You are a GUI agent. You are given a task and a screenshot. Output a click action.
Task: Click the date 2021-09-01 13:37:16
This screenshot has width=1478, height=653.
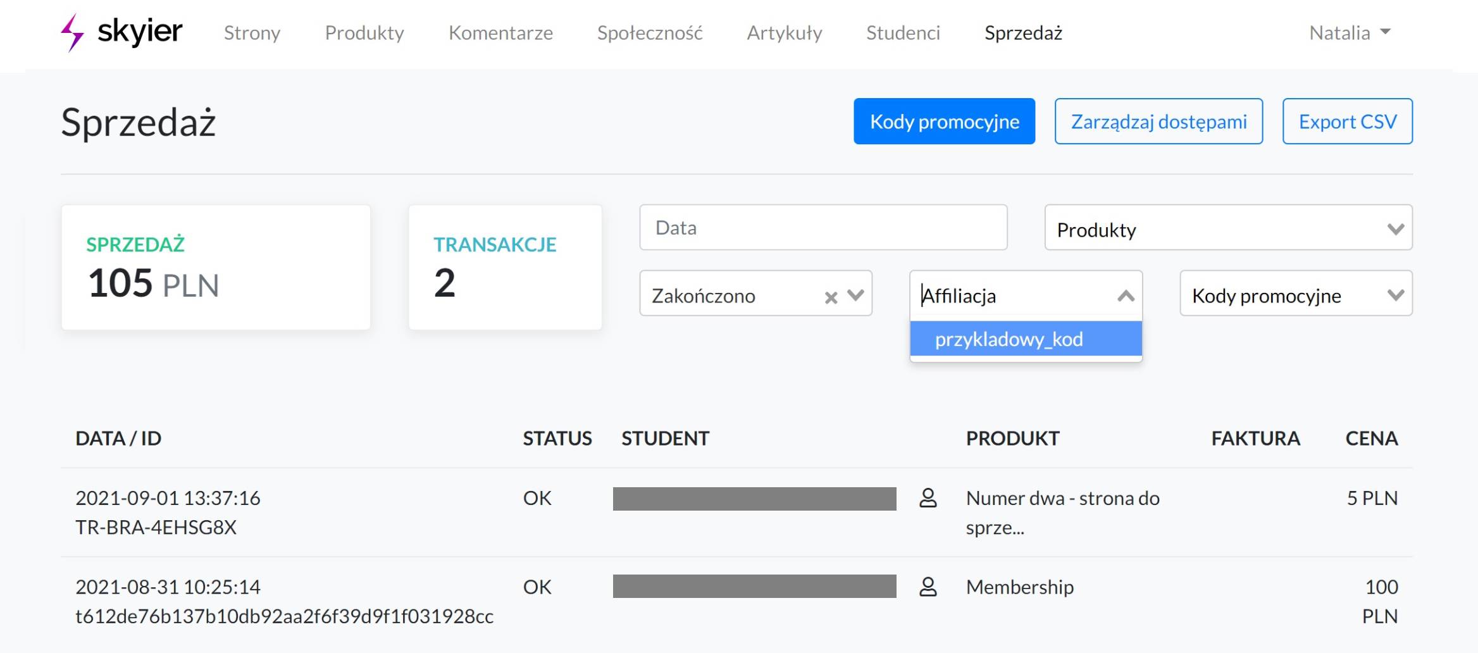[168, 498]
